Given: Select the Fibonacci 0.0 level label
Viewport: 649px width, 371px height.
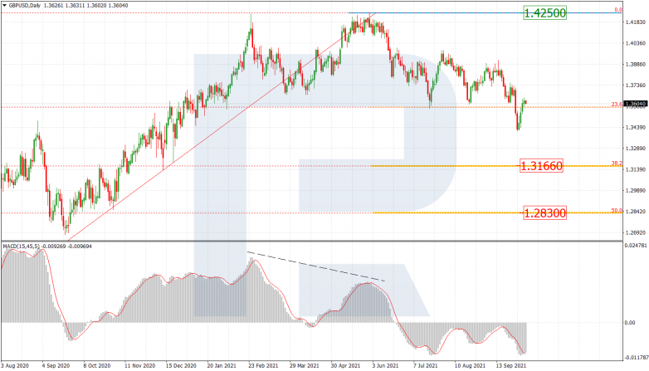Looking at the screenshot, I should [618, 9].
